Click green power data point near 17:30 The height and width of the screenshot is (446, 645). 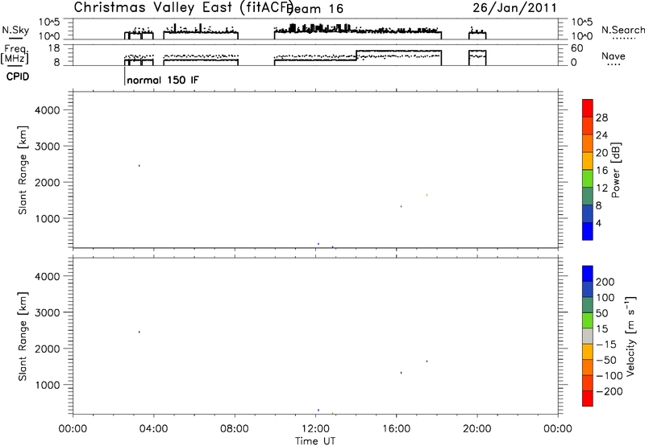[x=427, y=195]
